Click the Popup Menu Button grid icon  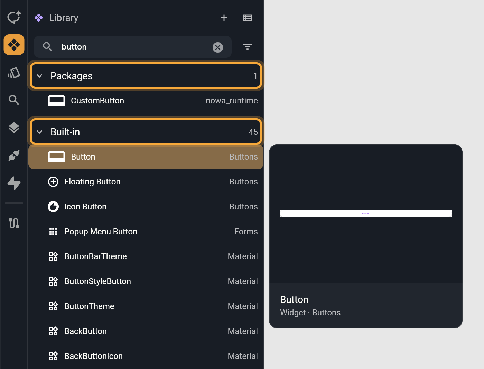click(x=53, y=232)
